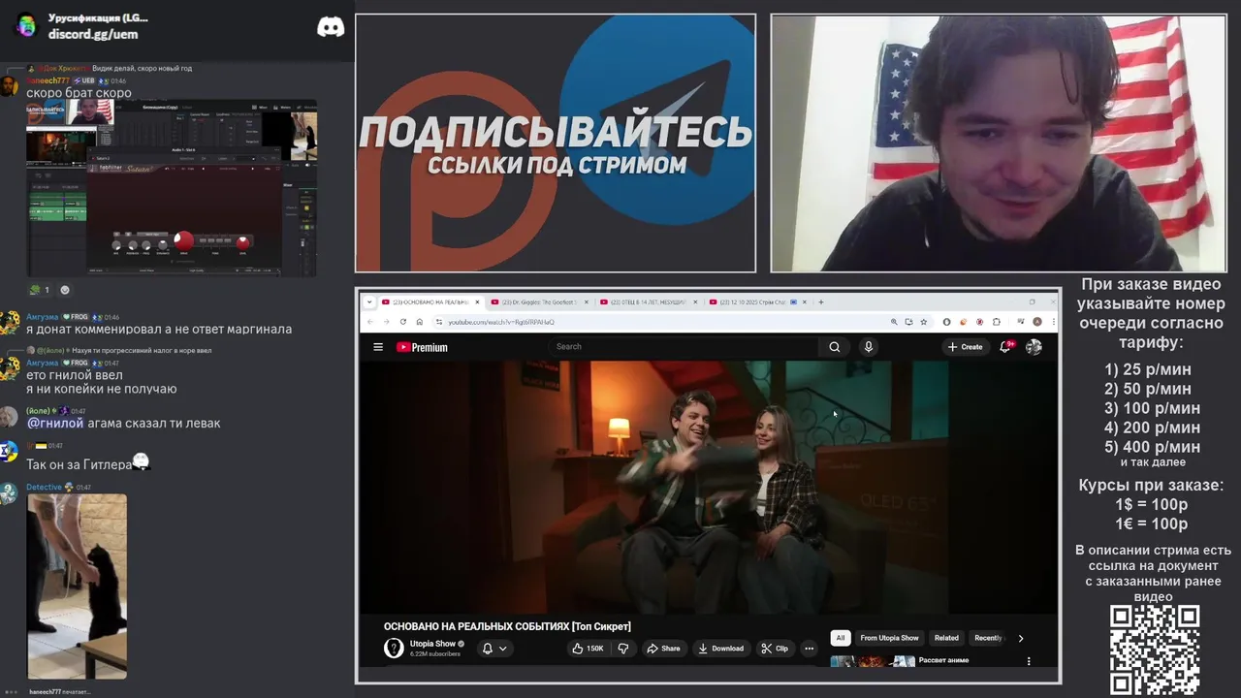1241x698 pixels.
Task: Open the audio software screenshot in chat
Action: click(x=172, y=189)
